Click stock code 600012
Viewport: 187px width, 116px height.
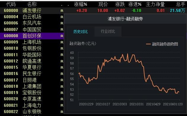(11, 61)
